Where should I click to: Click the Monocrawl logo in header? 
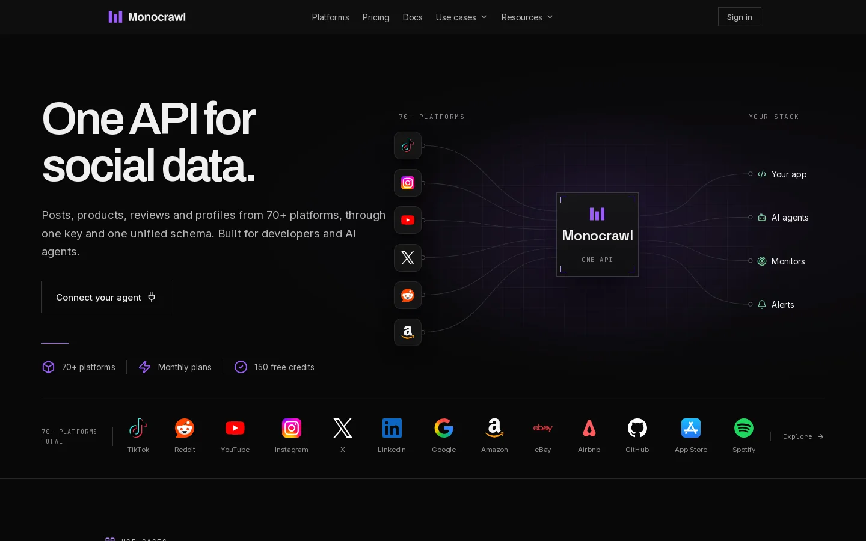point(147,17)
